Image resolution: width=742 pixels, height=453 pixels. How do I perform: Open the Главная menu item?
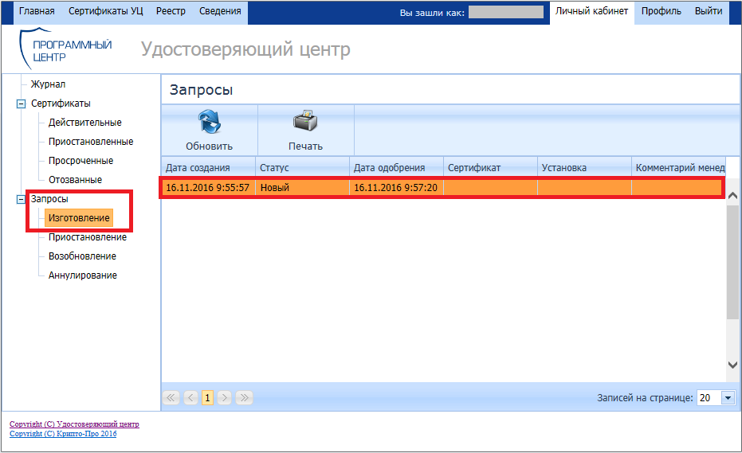click(37, 12)
